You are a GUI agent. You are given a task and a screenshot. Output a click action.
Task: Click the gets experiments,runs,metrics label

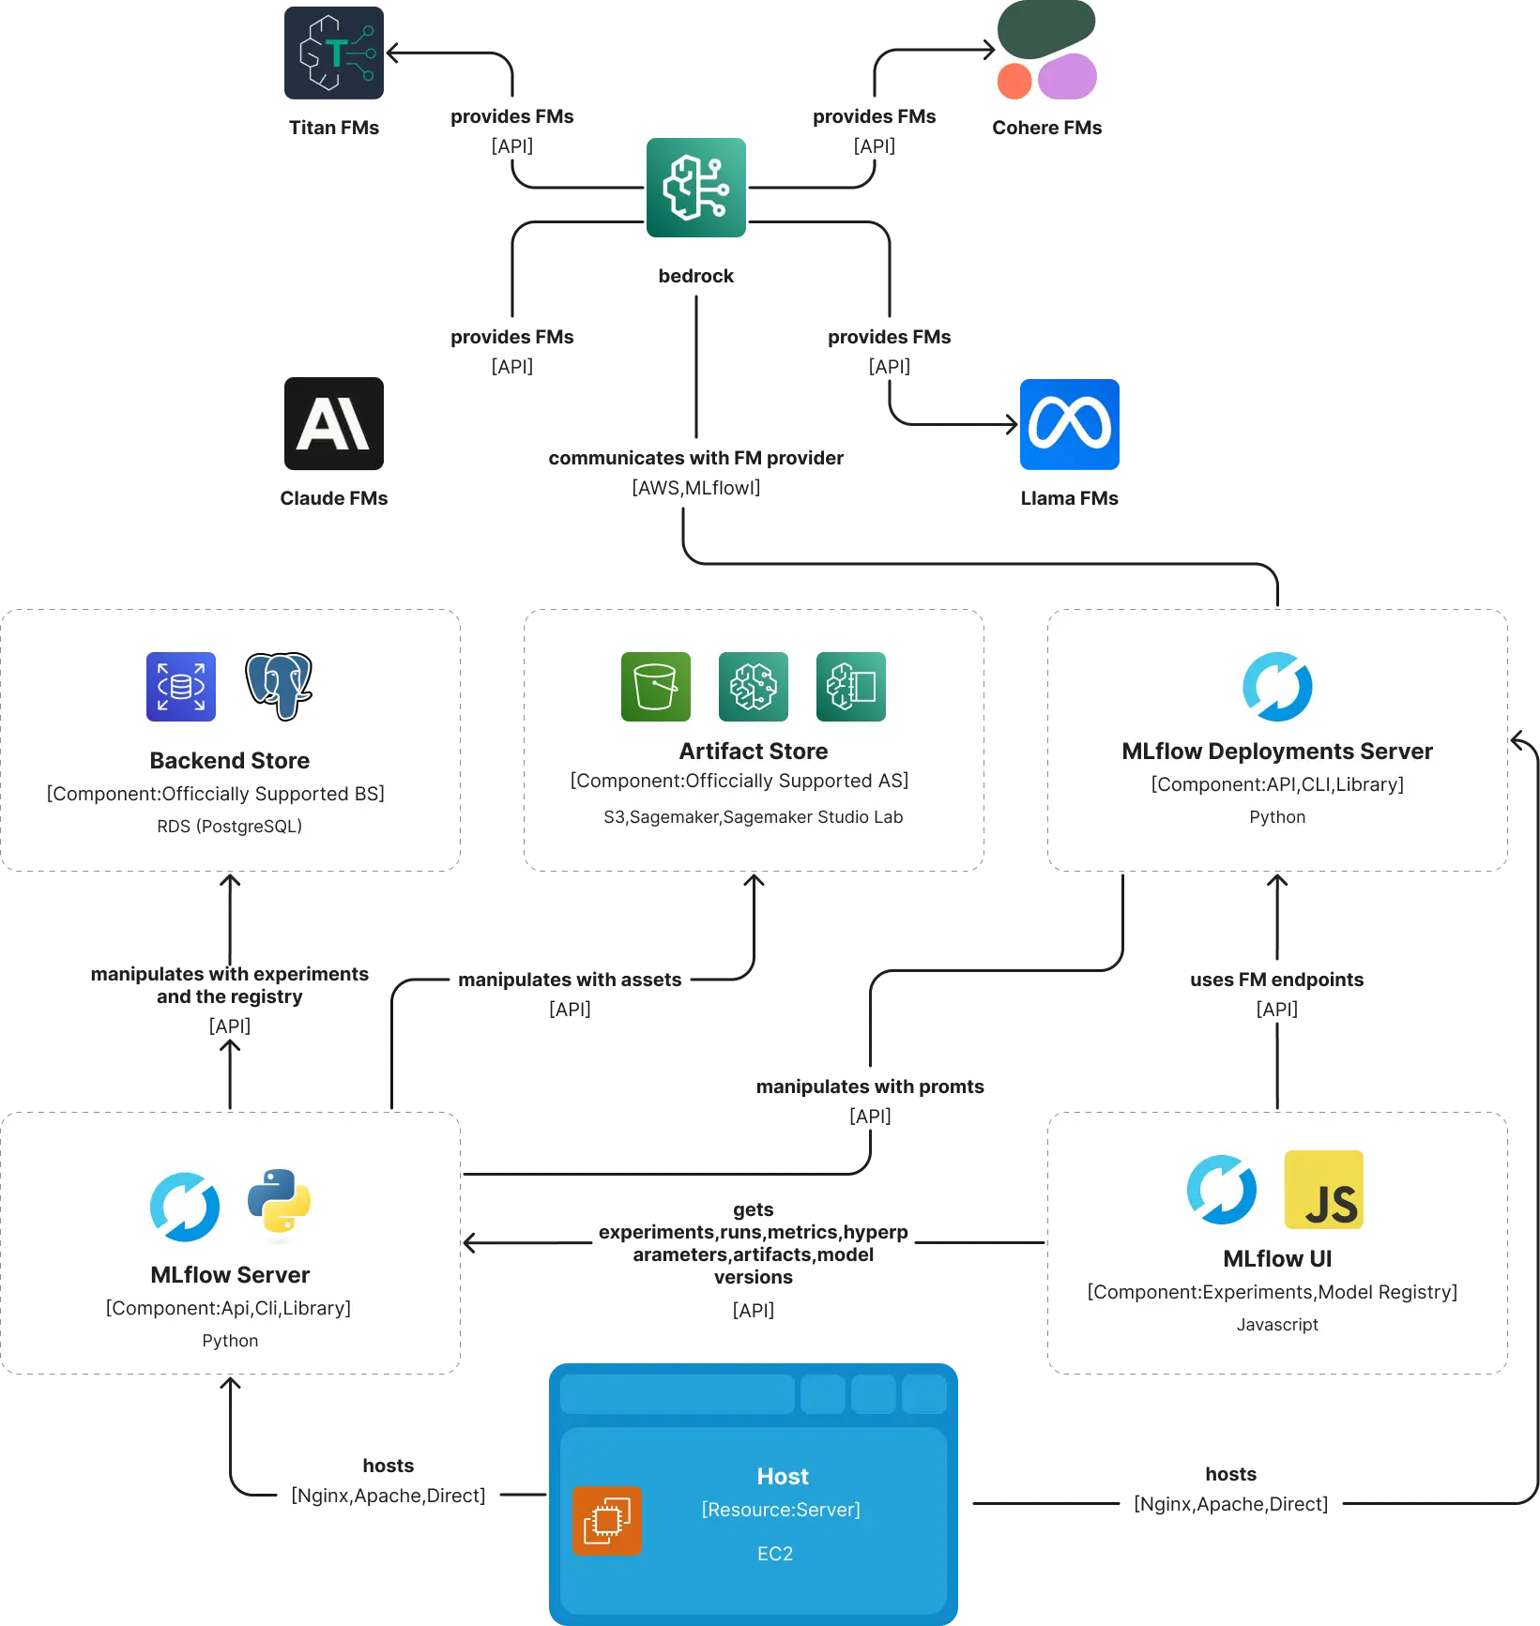point(754,1243)
